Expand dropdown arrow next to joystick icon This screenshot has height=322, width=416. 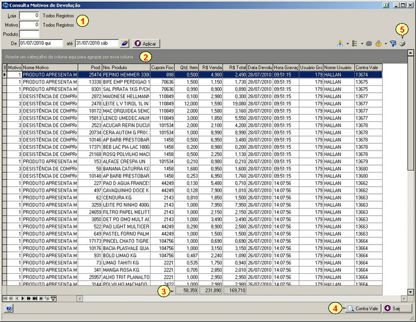pos(386,44)
